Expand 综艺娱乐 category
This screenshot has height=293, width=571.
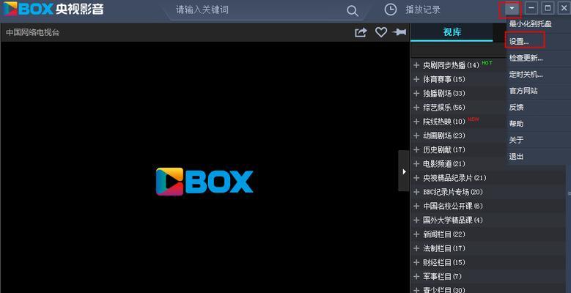pyautogui.click(x=416, y=108)
